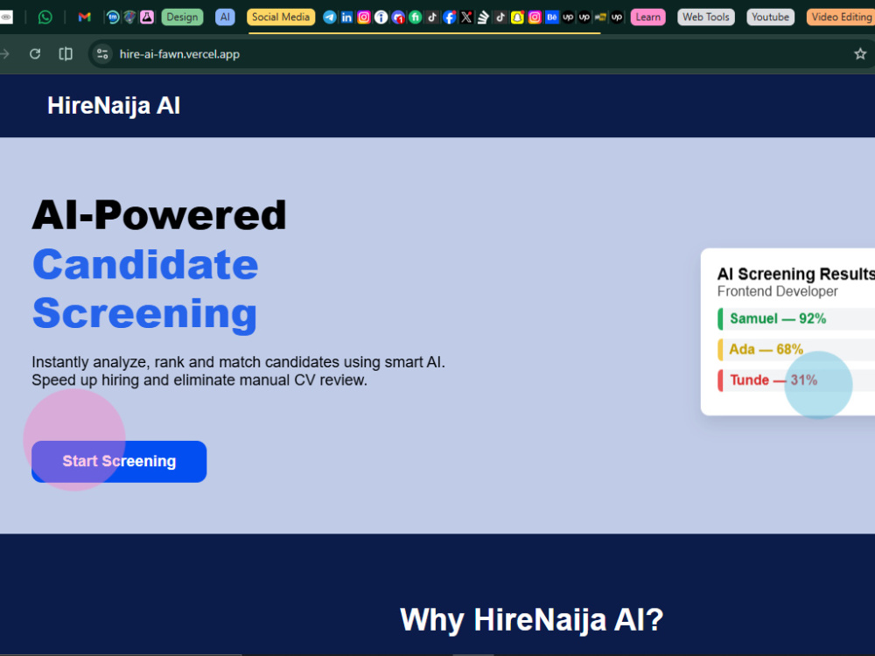The height and width of the screenshot is (656, 875).
Task: Switch to the shield emblem tab
Action: 130,17
